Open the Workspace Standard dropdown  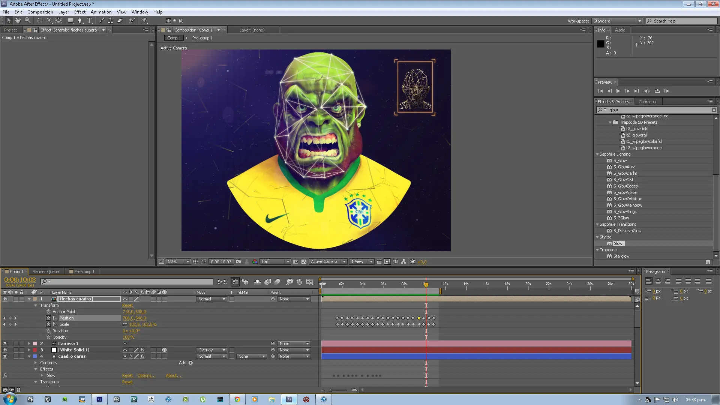pyautogui.click(x=617, y=21)
